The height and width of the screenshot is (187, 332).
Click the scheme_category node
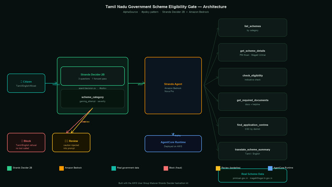coord(93,99)
